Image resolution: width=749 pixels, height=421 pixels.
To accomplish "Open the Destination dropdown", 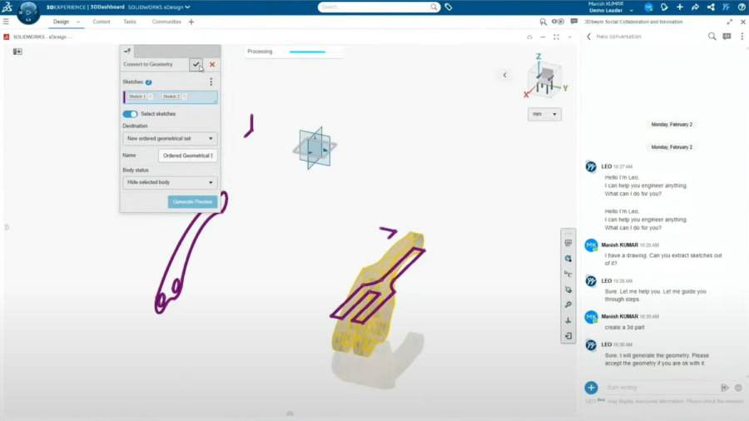I will pos(170,138).
